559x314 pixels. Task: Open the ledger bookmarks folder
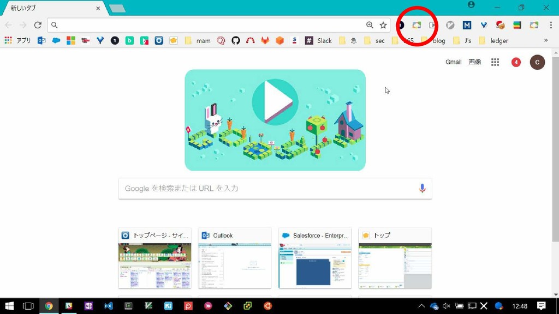493,40
